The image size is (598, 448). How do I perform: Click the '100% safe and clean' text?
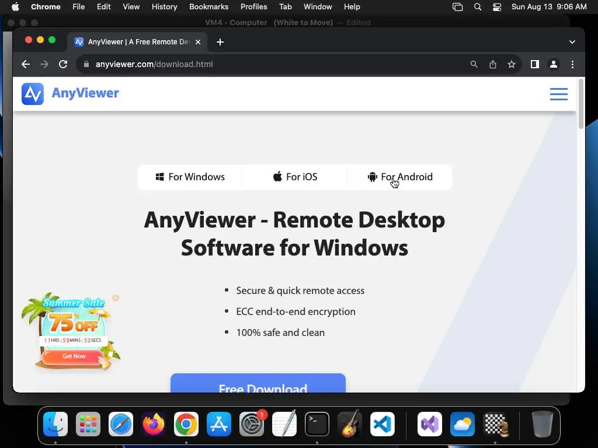[280, 332]
